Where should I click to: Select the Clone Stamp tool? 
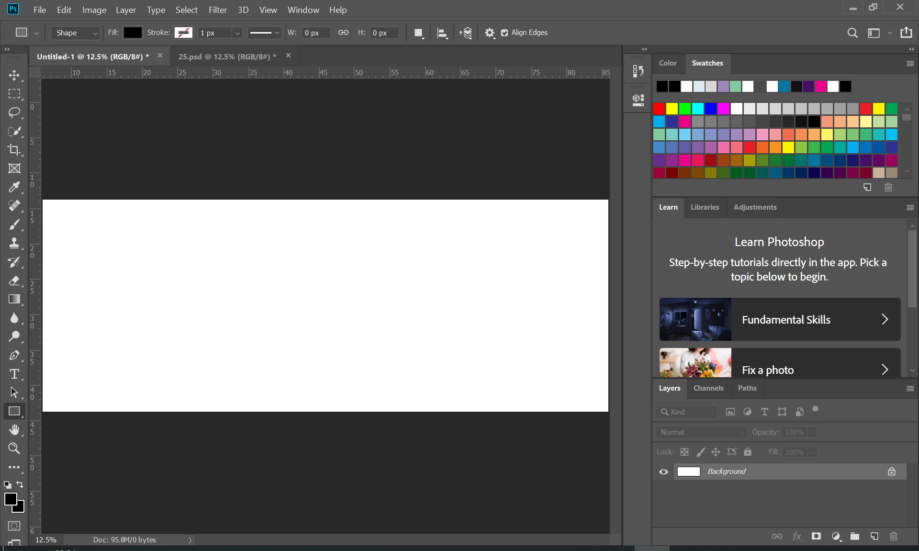[x=14, y=243]
